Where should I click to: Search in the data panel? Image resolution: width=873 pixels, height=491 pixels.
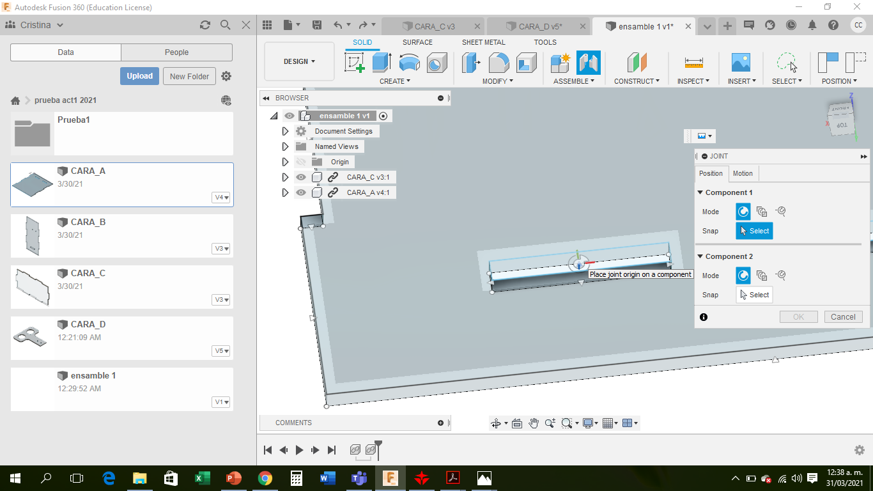pyautogui.click(x=225, y=25)
